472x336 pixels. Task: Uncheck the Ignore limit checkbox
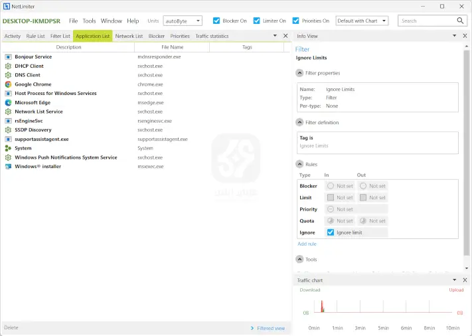click(x=331, y=232)
